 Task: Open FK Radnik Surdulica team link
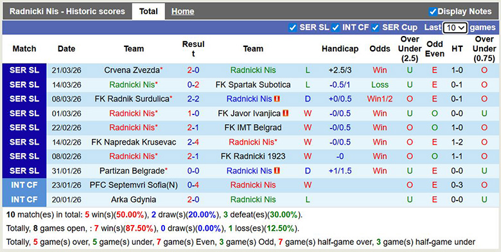pos(132,99)
